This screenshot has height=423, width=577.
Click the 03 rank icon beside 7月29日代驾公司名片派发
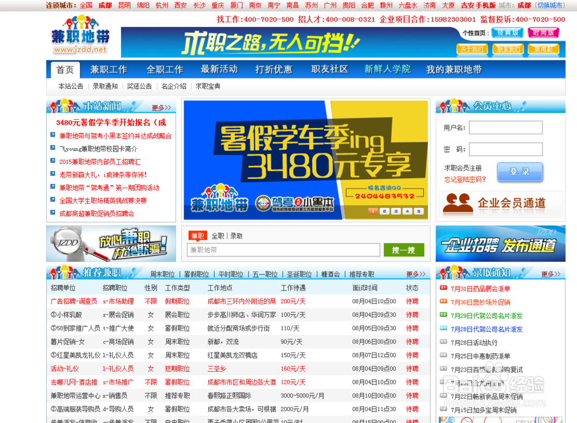(x=443, y=315)
